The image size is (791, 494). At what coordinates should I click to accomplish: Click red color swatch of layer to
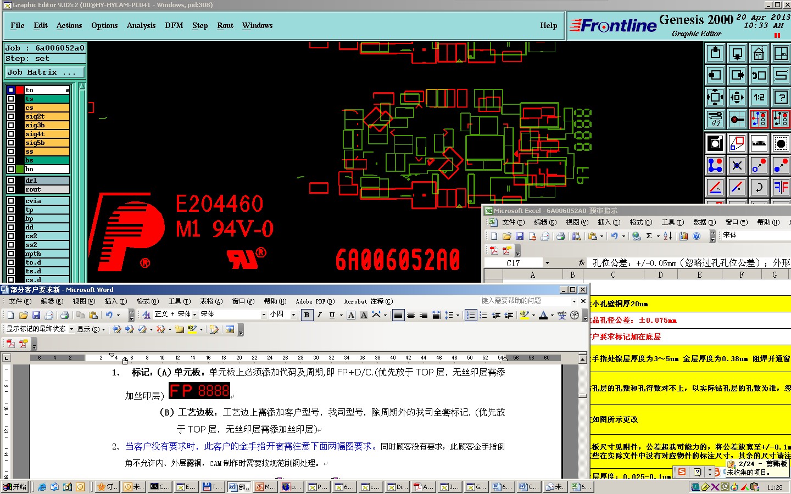point(20,90)
